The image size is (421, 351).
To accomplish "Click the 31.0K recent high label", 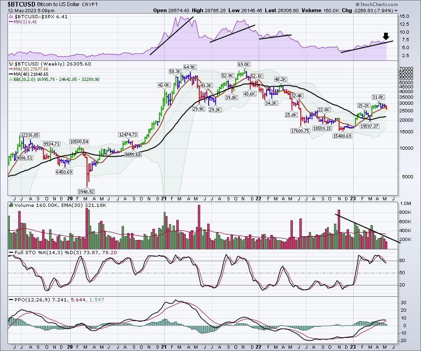I will [378, 97].
